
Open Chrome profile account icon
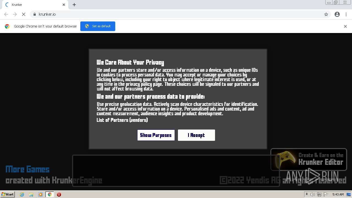click(x=337, y=14)
